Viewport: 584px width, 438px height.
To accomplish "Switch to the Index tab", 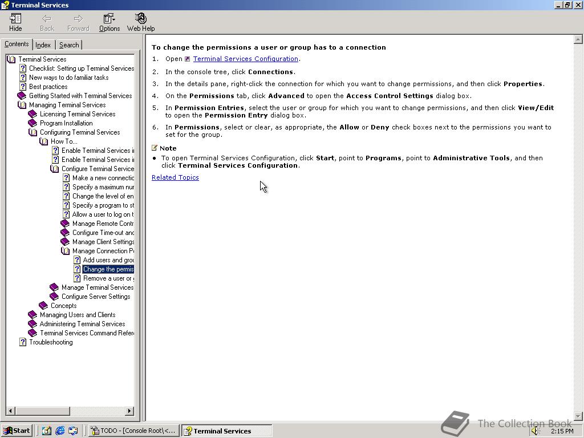I will [43, 45].
